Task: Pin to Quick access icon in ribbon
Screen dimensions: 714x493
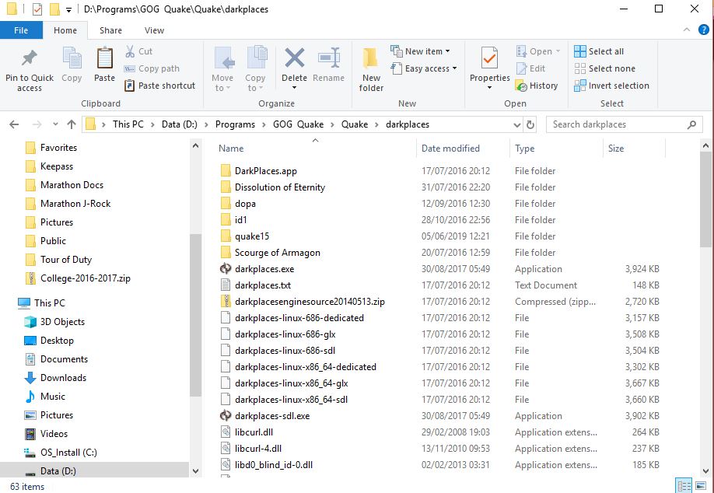Action: tap(30, 58)
